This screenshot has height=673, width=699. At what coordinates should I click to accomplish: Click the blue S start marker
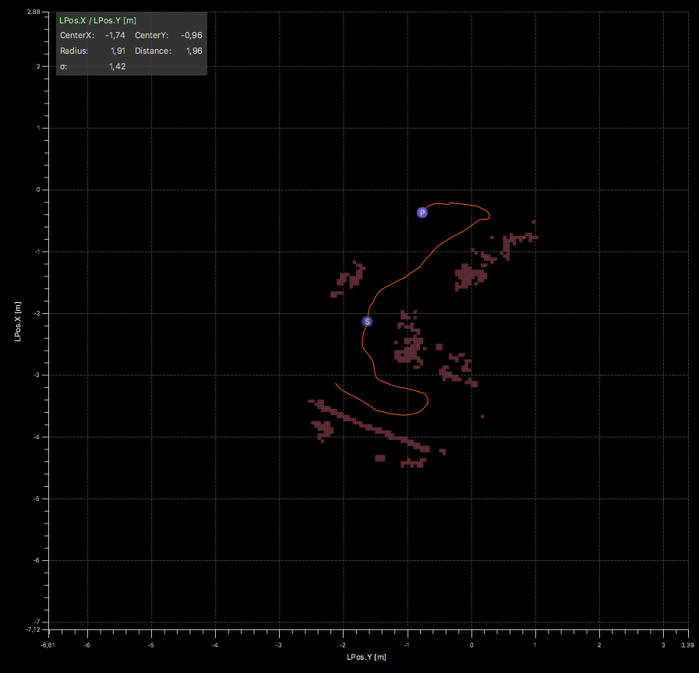(x=367, y=322)
